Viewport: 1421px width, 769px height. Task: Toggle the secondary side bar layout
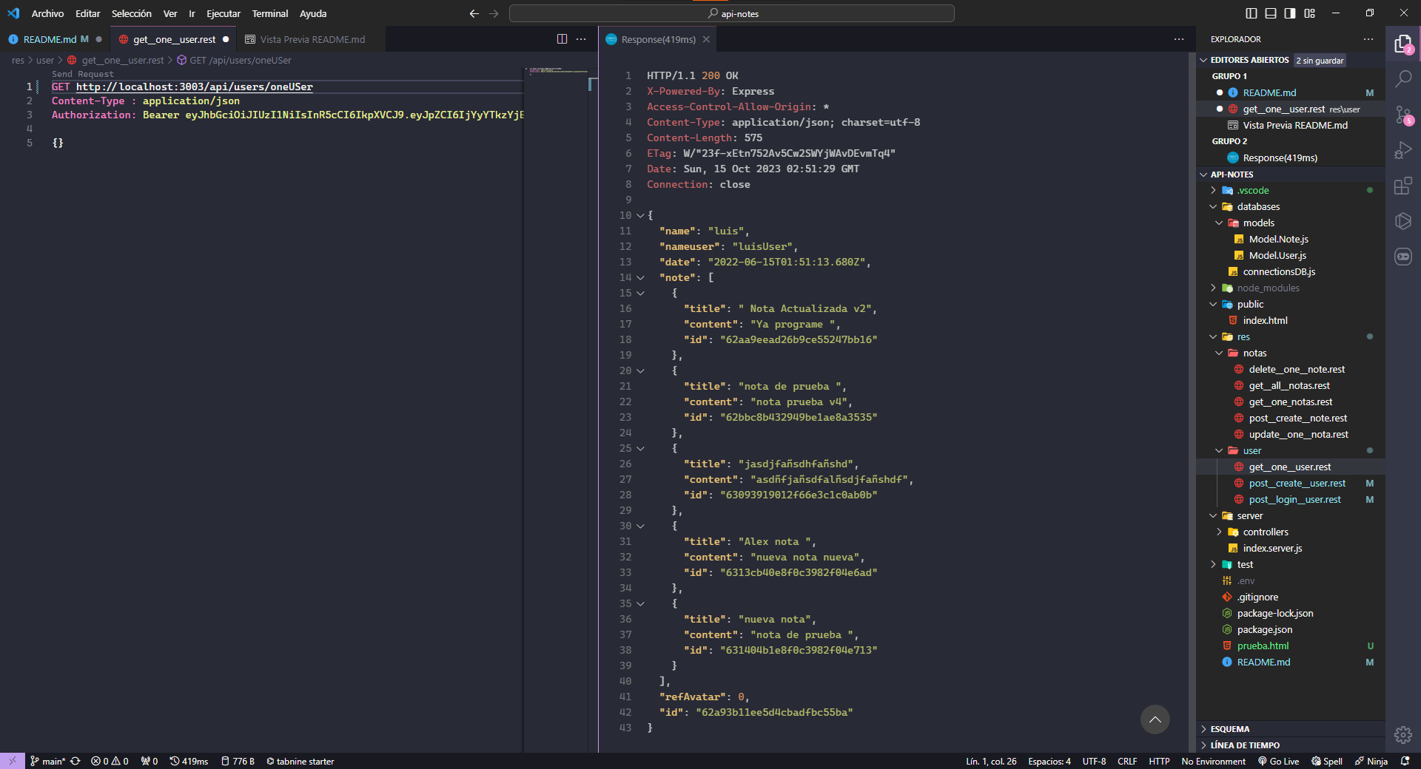(x=1290, y=13)
